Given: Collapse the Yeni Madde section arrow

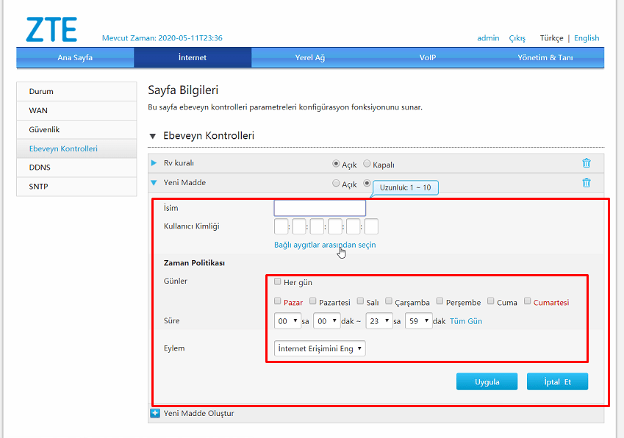Looking at the screenshot, I should pyautogui.click(x=154, y=183).
